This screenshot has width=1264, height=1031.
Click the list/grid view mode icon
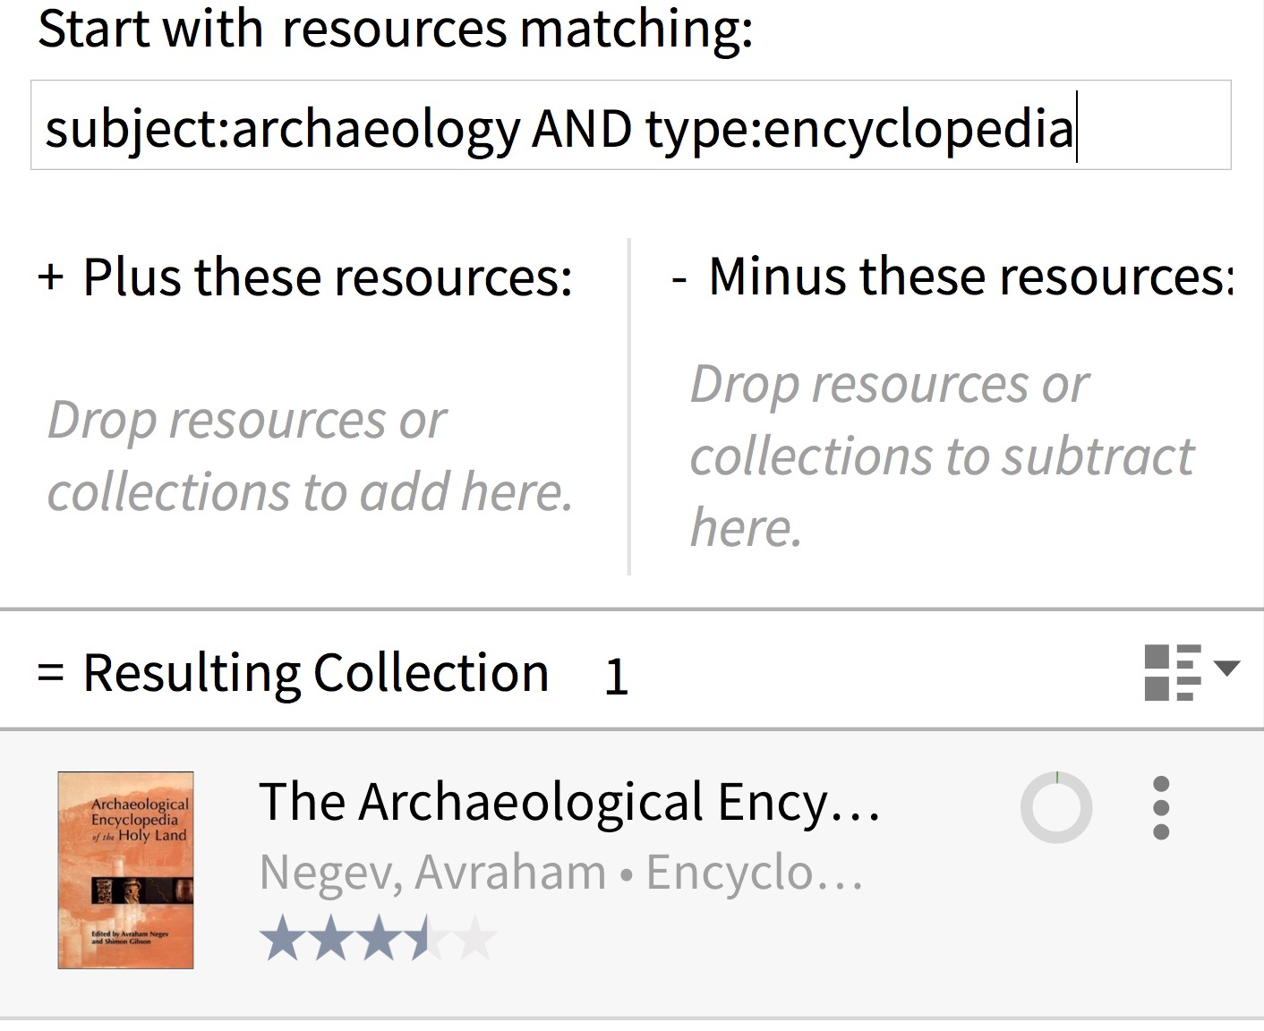(x=1173, y=672)
